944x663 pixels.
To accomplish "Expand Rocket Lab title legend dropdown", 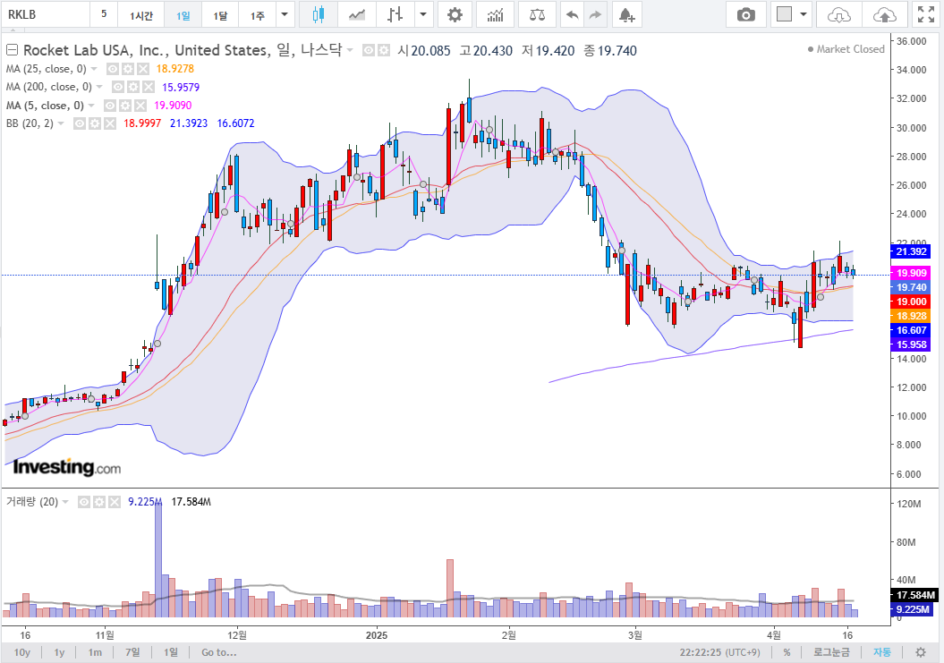I will [x=350, y=51].
